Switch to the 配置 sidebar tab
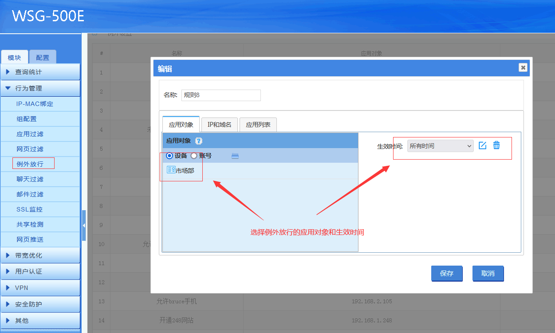The height and width of the screenshot is (333, 555). [43, 58]
